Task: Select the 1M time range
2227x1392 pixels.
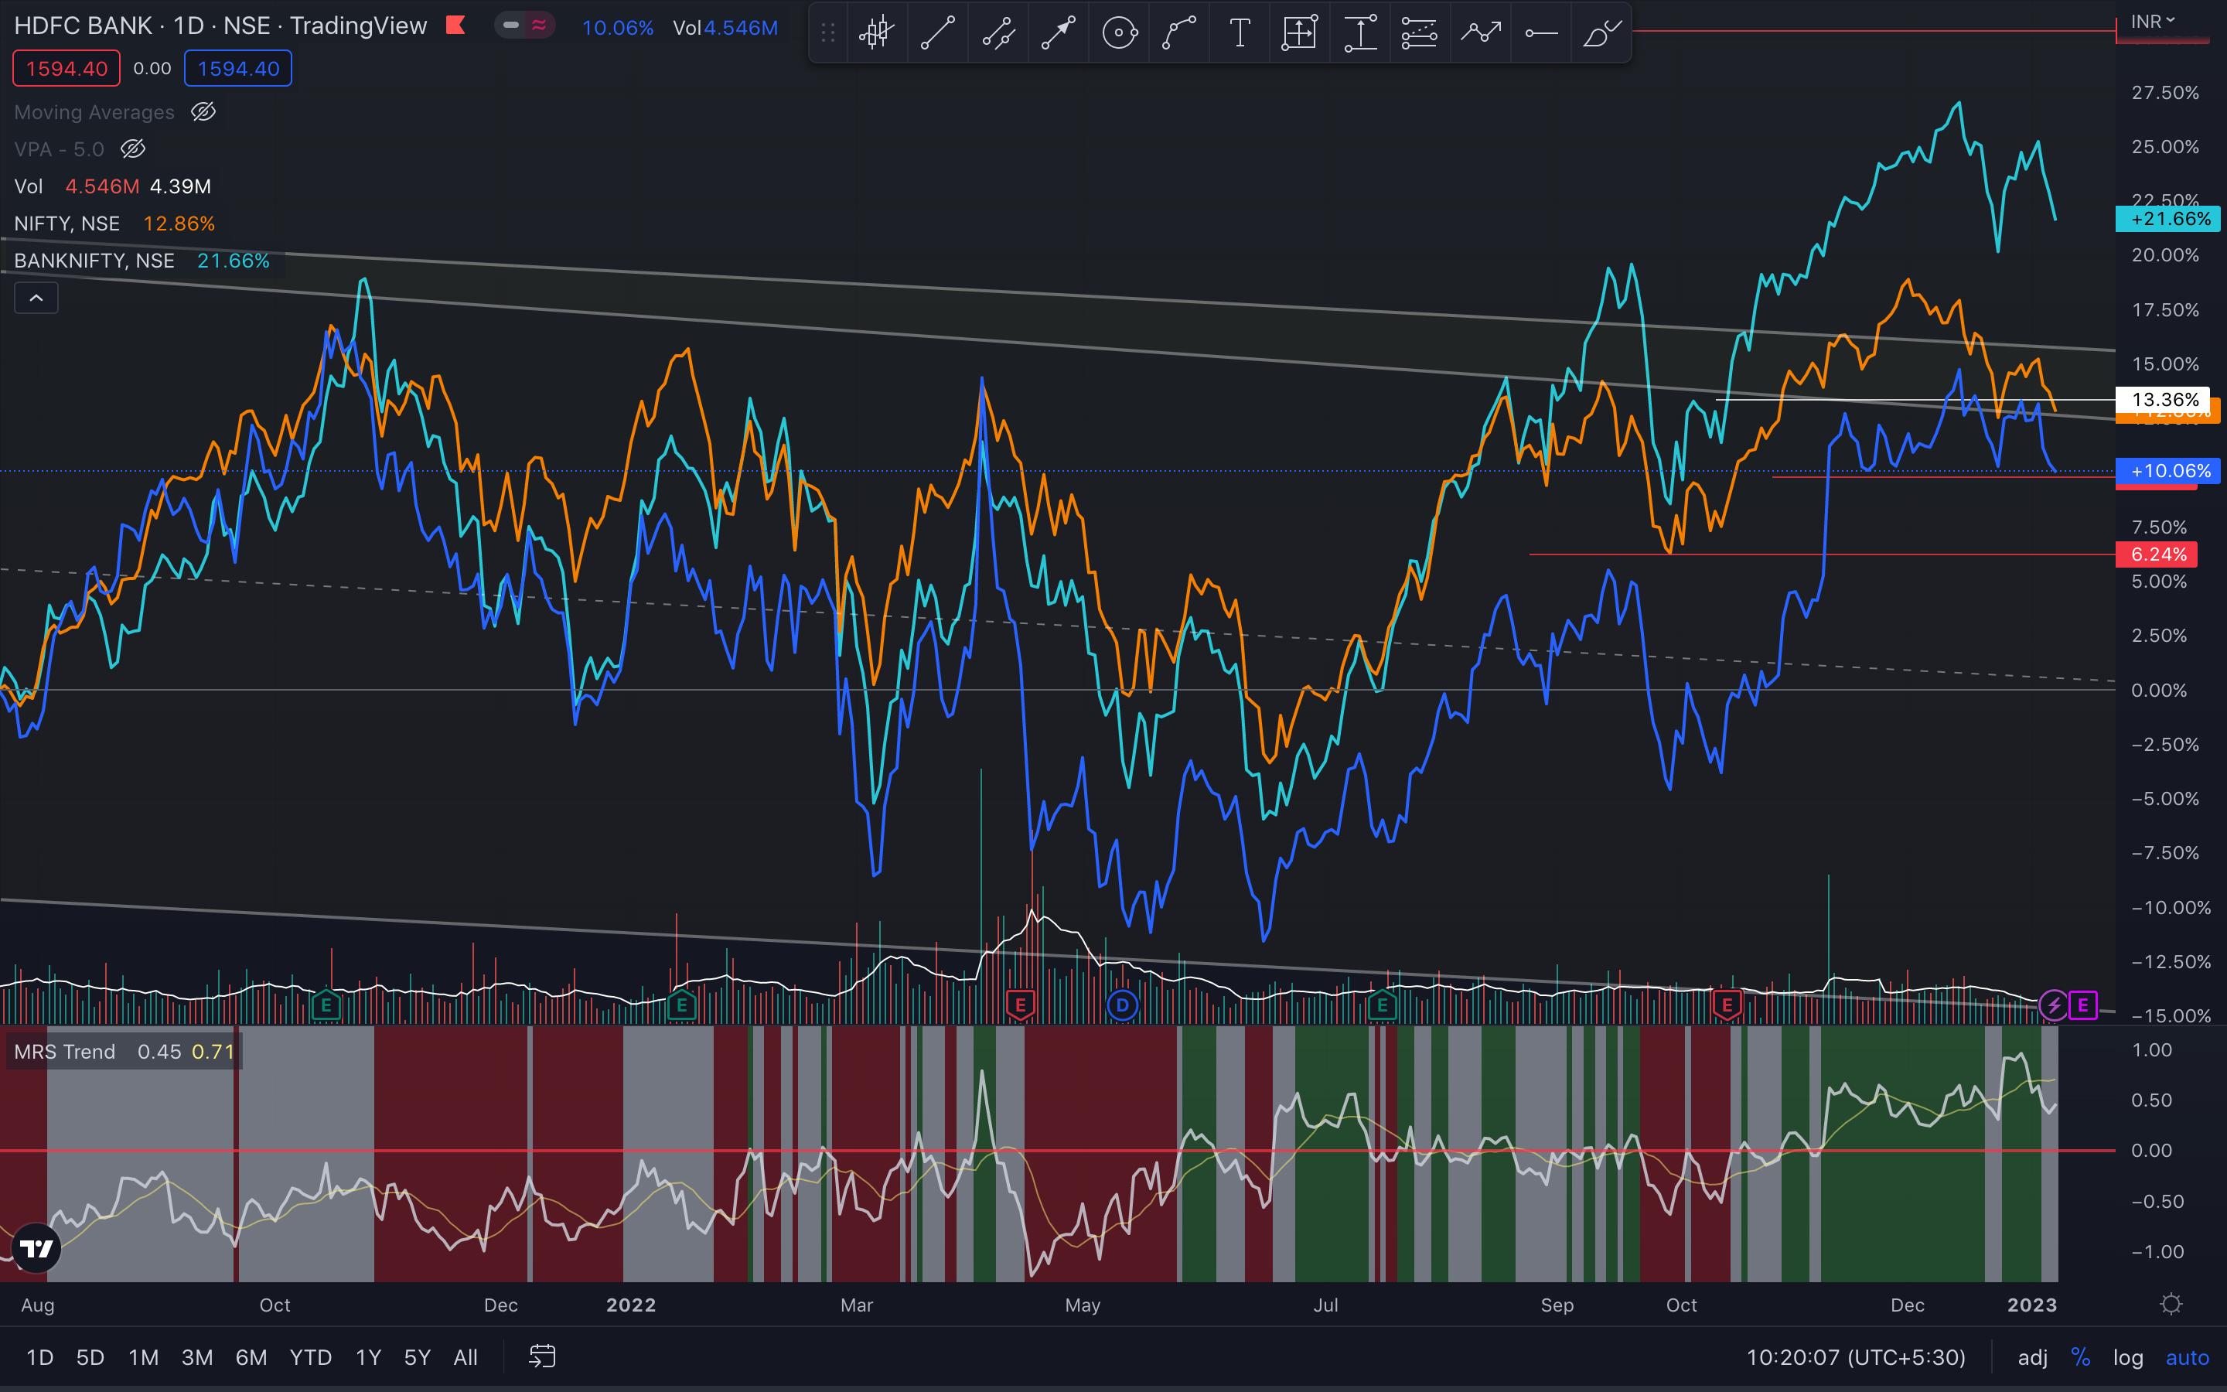Action: coord(144,1357)
